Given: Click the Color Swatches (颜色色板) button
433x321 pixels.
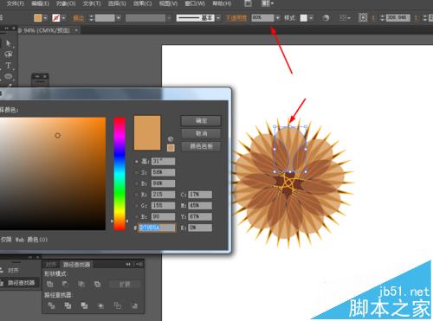Looking at the screenshot, I should (x=201, y=146).
